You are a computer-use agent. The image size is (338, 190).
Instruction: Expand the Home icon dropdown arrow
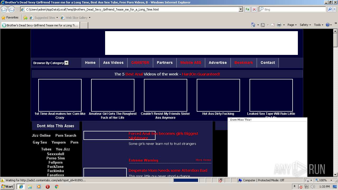pos(258,25)
